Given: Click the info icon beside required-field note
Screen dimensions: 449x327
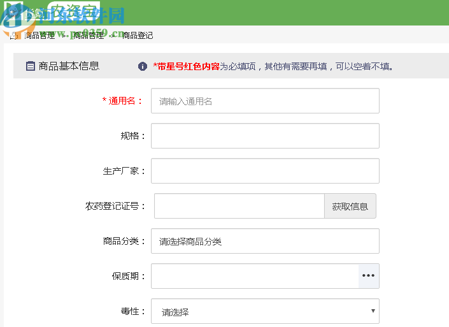Looking at the screenshot, I should (143, 66).
